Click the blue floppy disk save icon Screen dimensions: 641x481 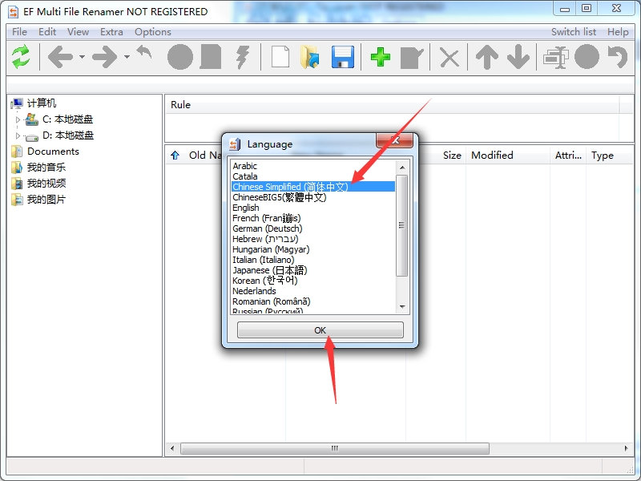click(343, 57)
